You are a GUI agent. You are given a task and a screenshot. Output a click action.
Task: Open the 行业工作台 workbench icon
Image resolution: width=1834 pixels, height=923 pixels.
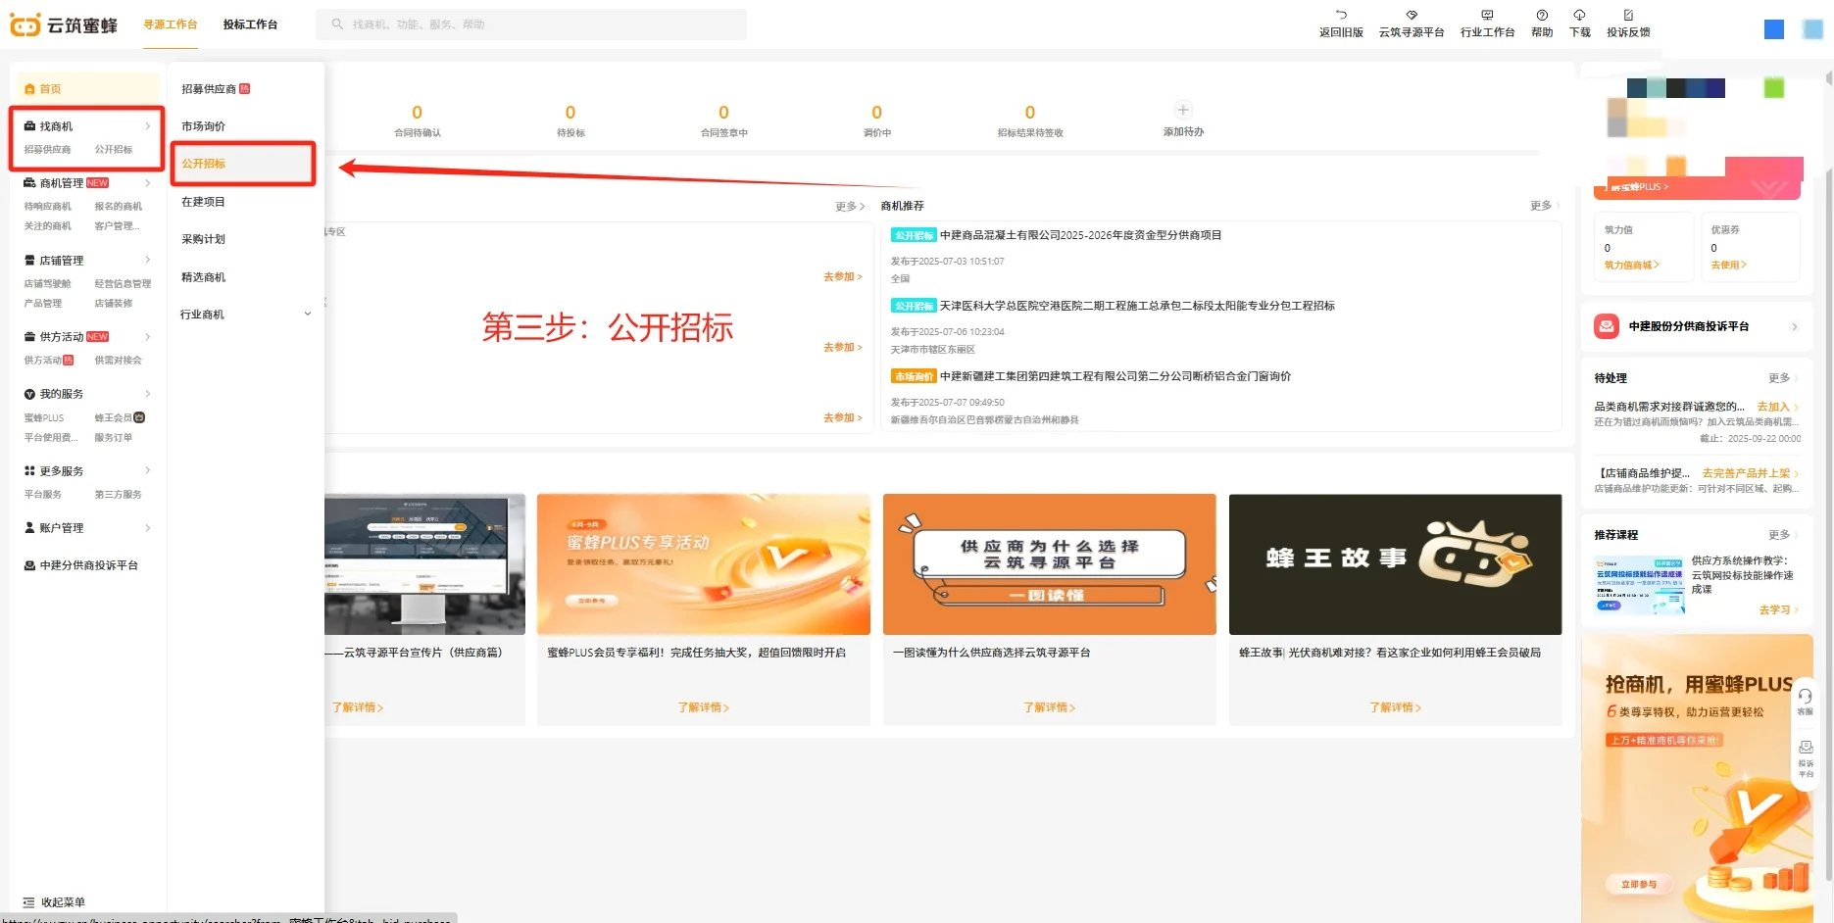coord(1487,22)
